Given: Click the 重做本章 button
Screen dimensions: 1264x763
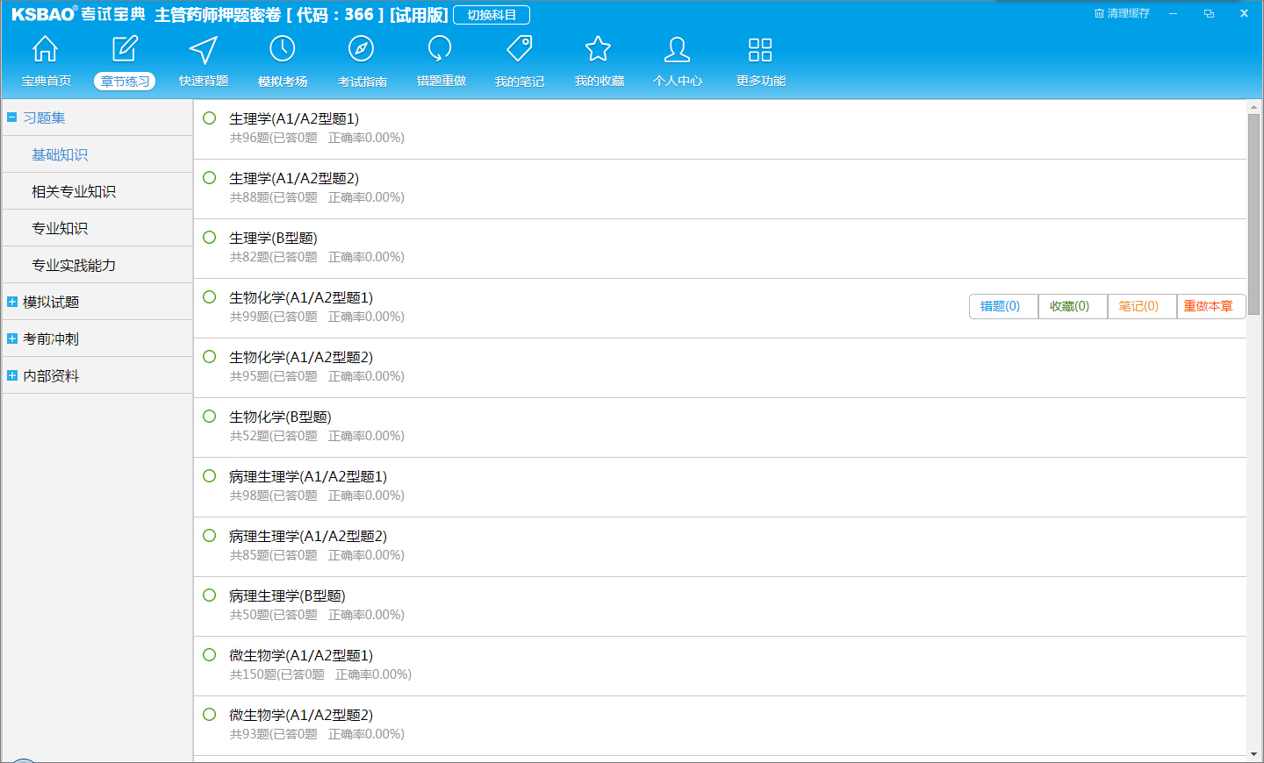Looking at the screenshot, I should pos(1210,306).
